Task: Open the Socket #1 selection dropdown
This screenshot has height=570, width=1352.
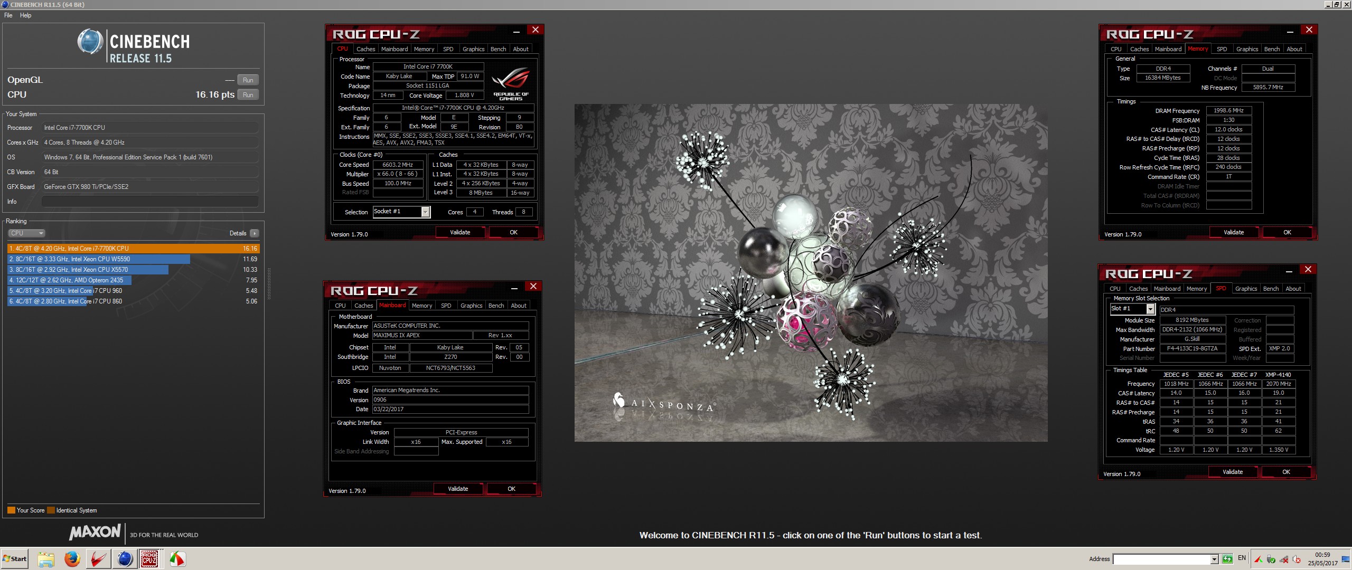Action: pos(425,212)
